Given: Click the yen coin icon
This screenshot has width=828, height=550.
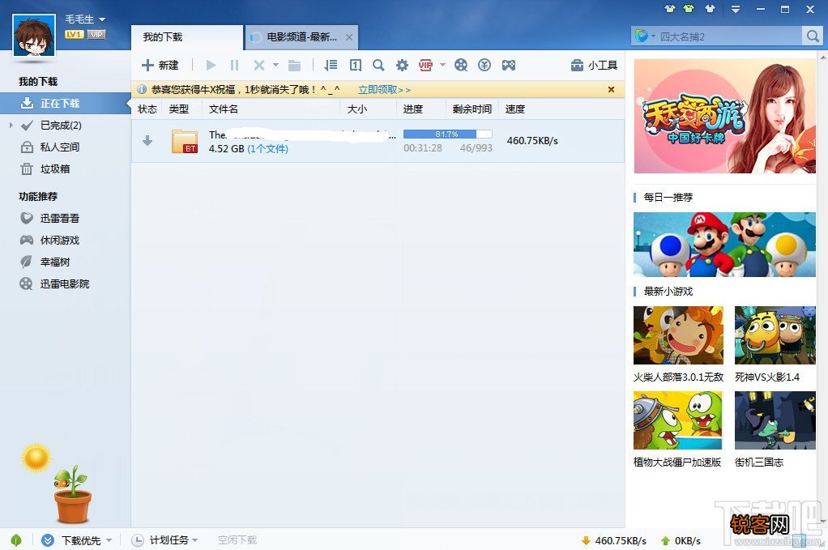Looking at the screenshot, I should pyautogui.click(x=484, y=65).
